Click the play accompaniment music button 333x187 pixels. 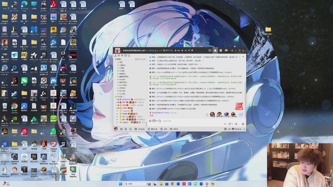(x=152, y=129)
